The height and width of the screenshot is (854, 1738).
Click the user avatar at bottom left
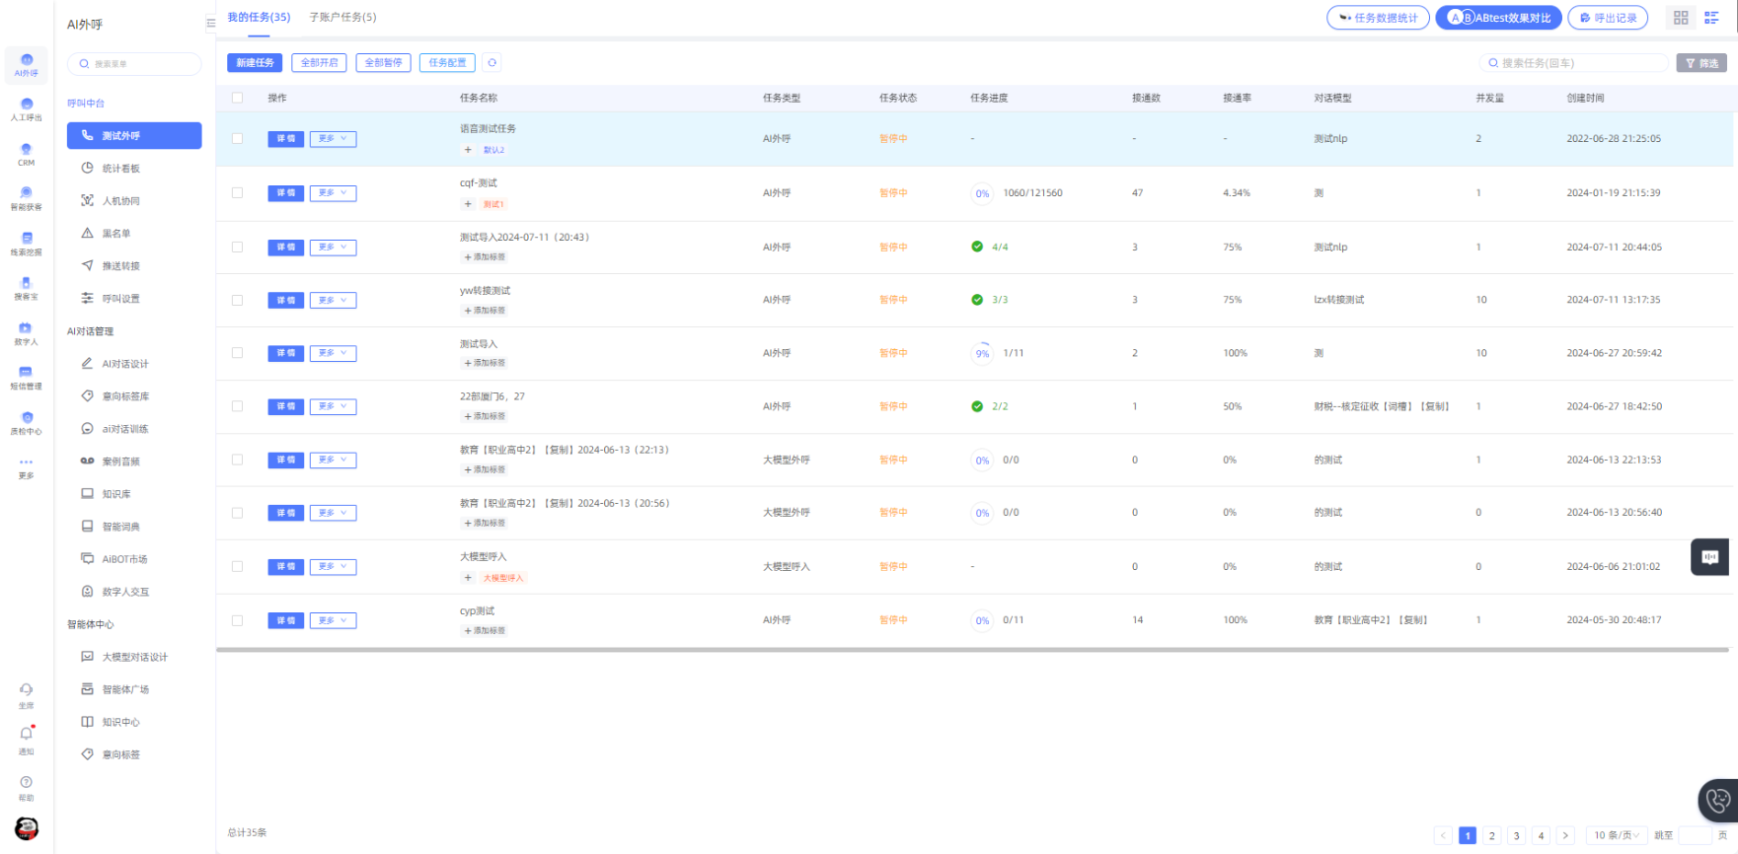[x=27, y=828]
